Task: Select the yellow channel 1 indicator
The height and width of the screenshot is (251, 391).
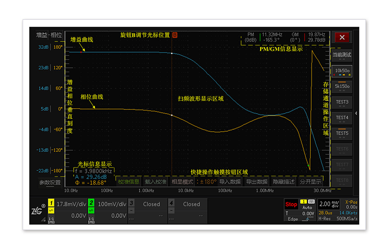Action: (x=51, y=203)
